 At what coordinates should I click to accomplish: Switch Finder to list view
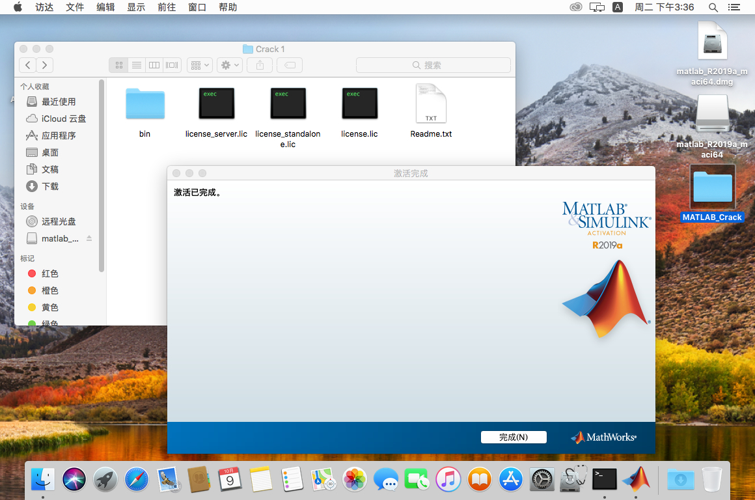coord(136,64)
